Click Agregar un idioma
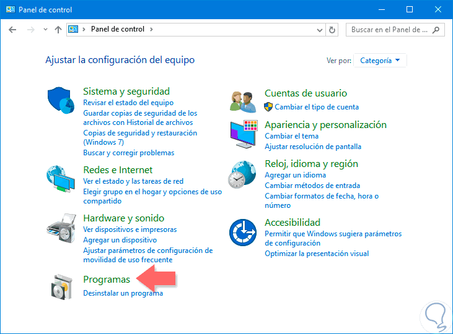453x334 pixels. click(295, 175)
